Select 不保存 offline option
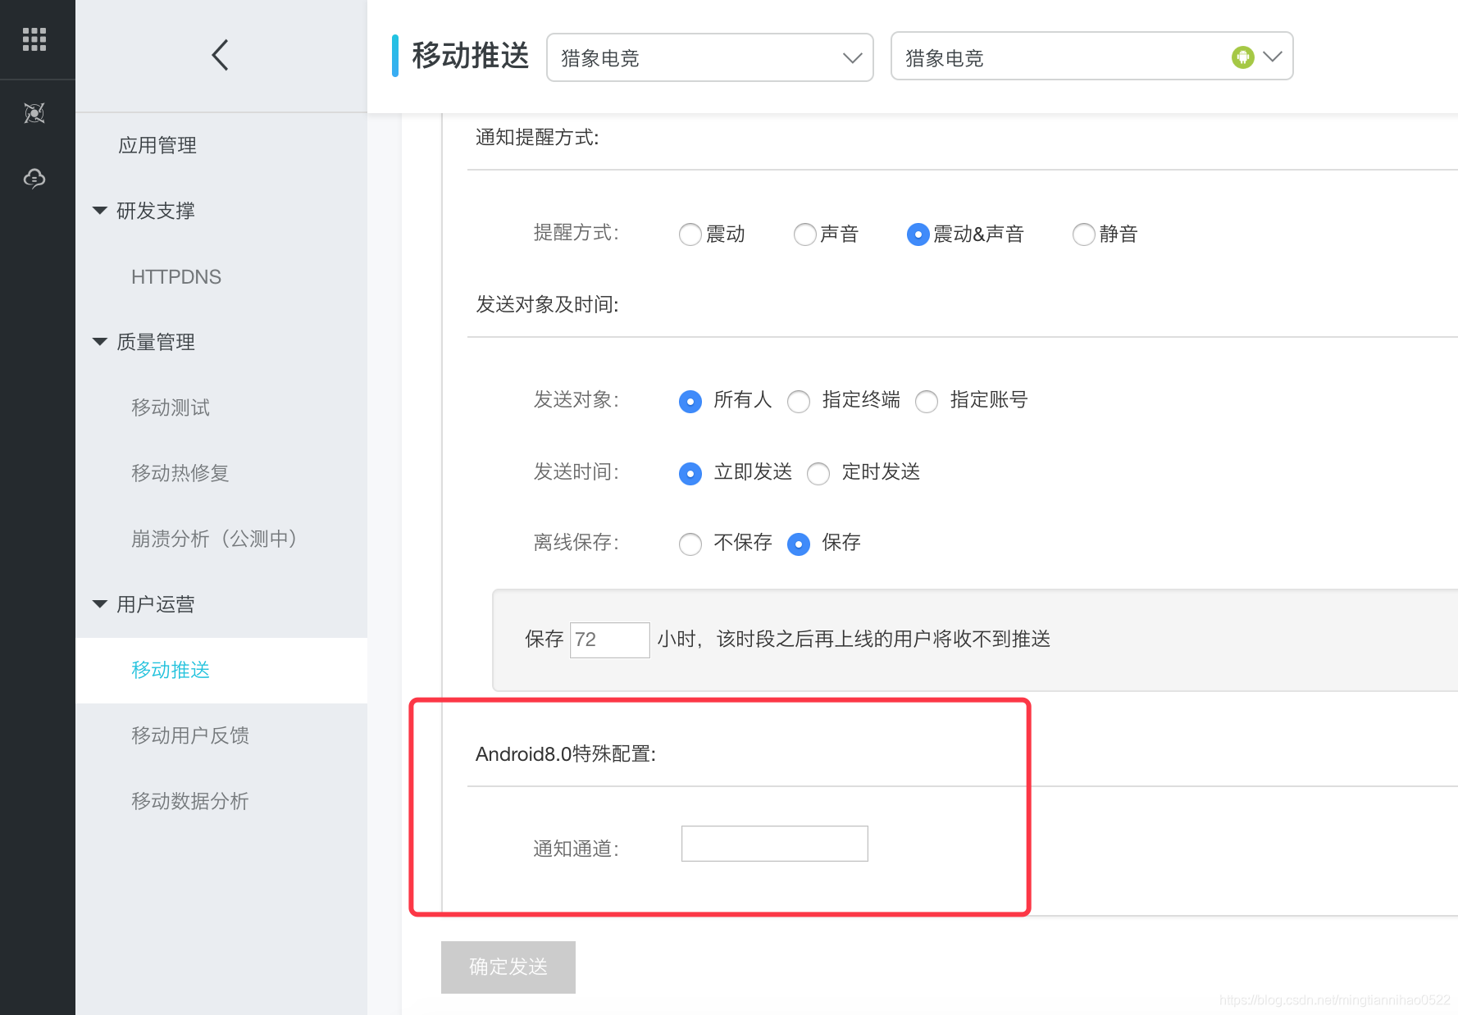Screen dimensions: 1458x1015 tap(690, 544)
